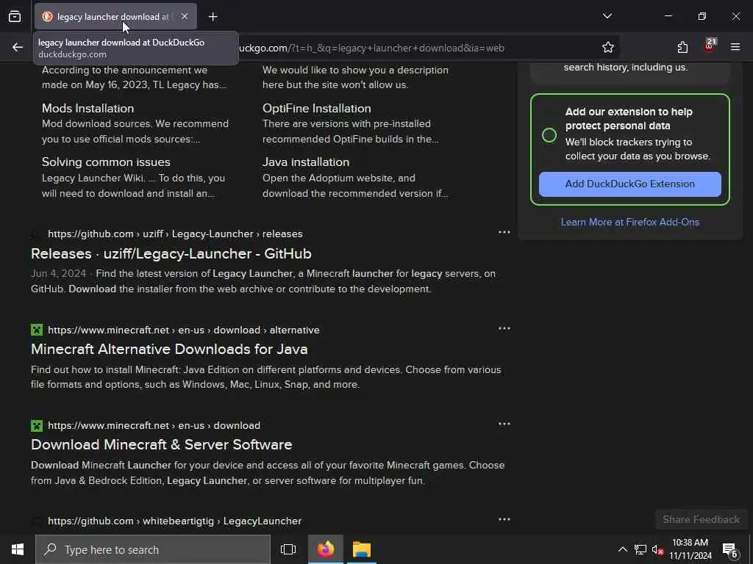Viewport: 753px width, 564px height.
Task: Close the legacy launcher download tab
Action: (185, 16)
